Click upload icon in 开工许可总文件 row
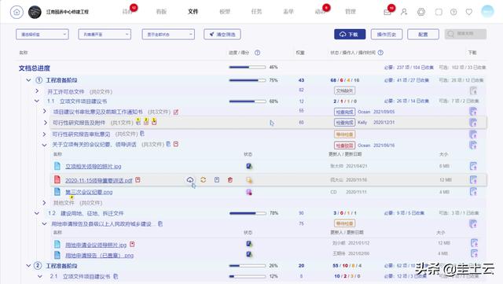The image size is (503, 284). [473, 90]
